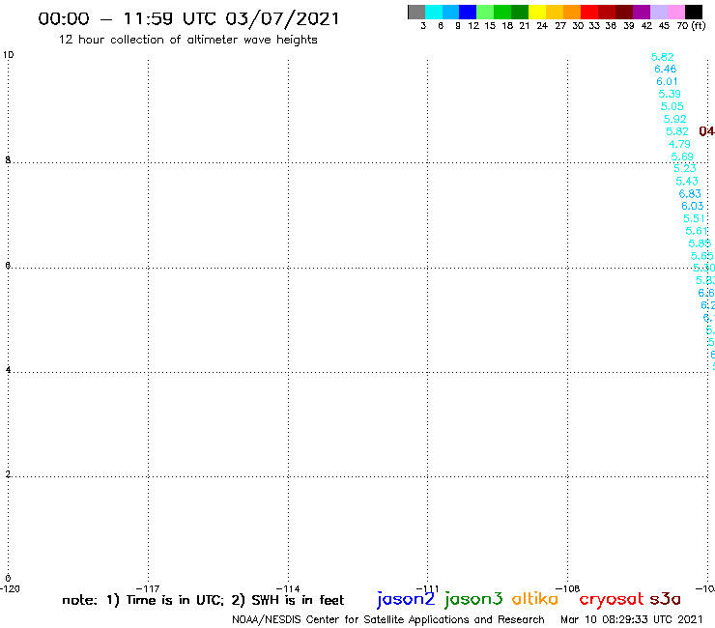Select the wave height value 5.05

tap(672, 106)
